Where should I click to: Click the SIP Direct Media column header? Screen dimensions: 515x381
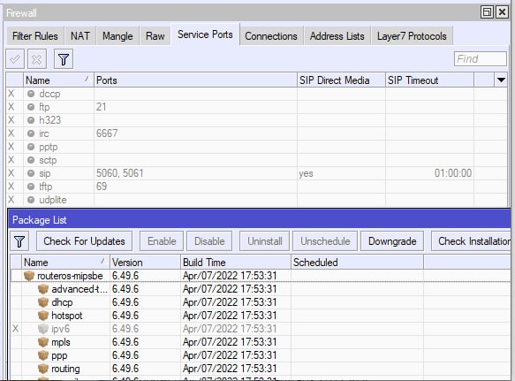341,80
